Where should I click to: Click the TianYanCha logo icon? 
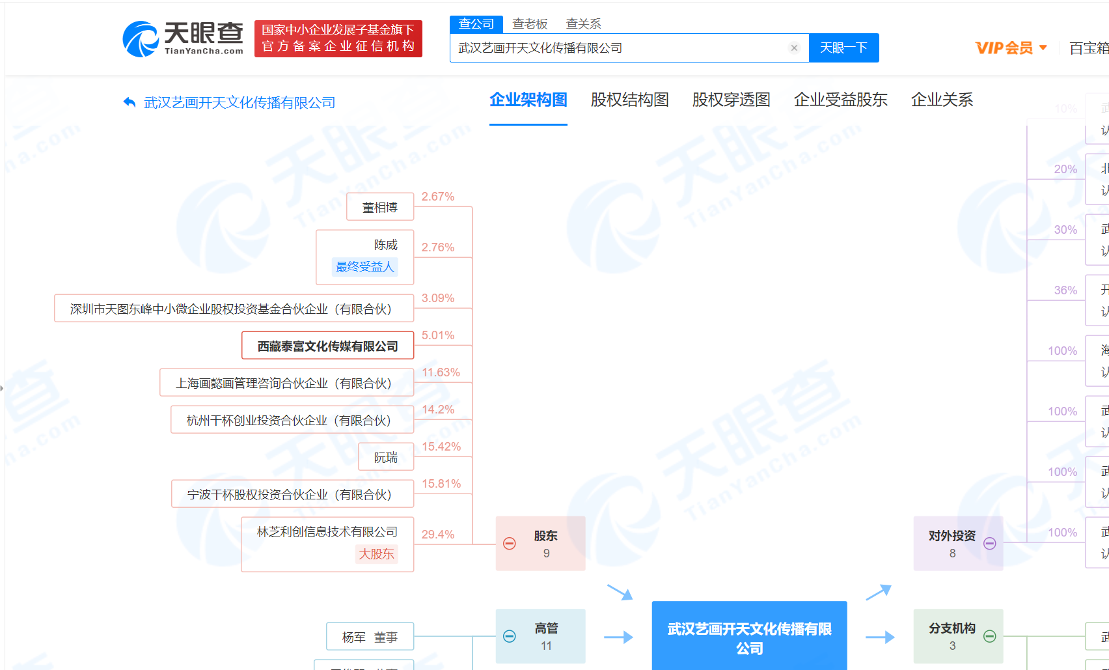(141, 39)
